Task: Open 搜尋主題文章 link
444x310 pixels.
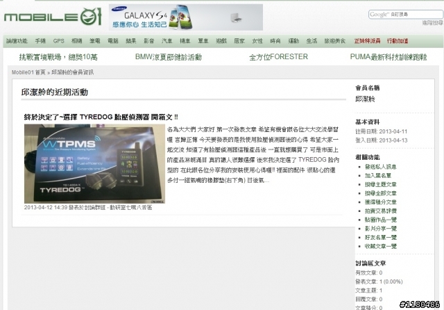Action: point(381,184)
